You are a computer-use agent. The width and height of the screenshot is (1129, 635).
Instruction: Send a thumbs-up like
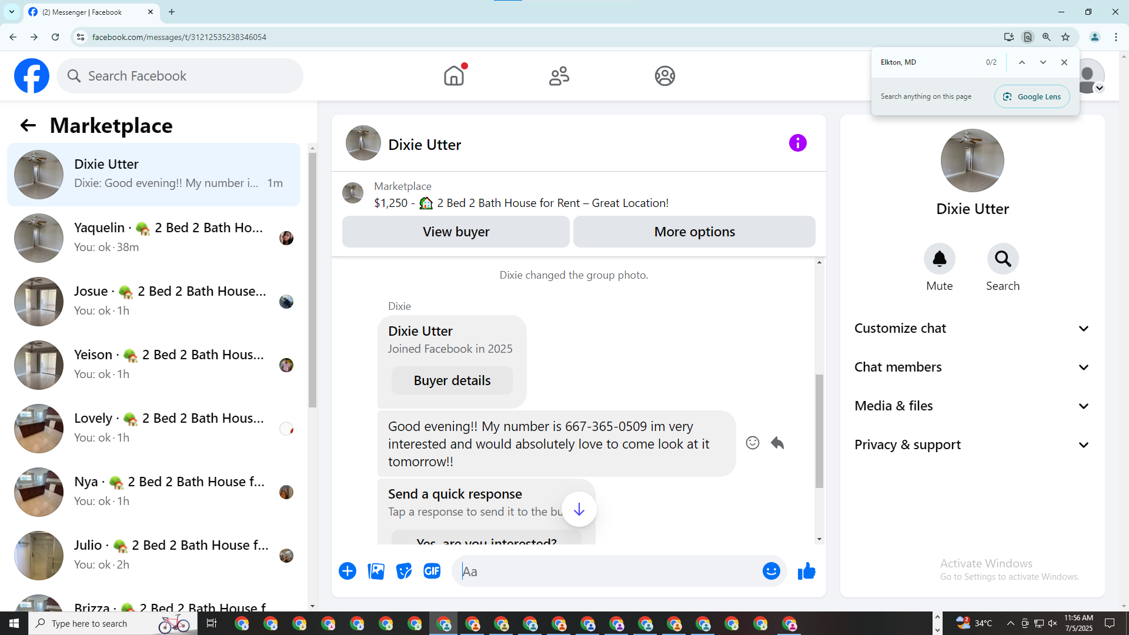coord(807,571)
